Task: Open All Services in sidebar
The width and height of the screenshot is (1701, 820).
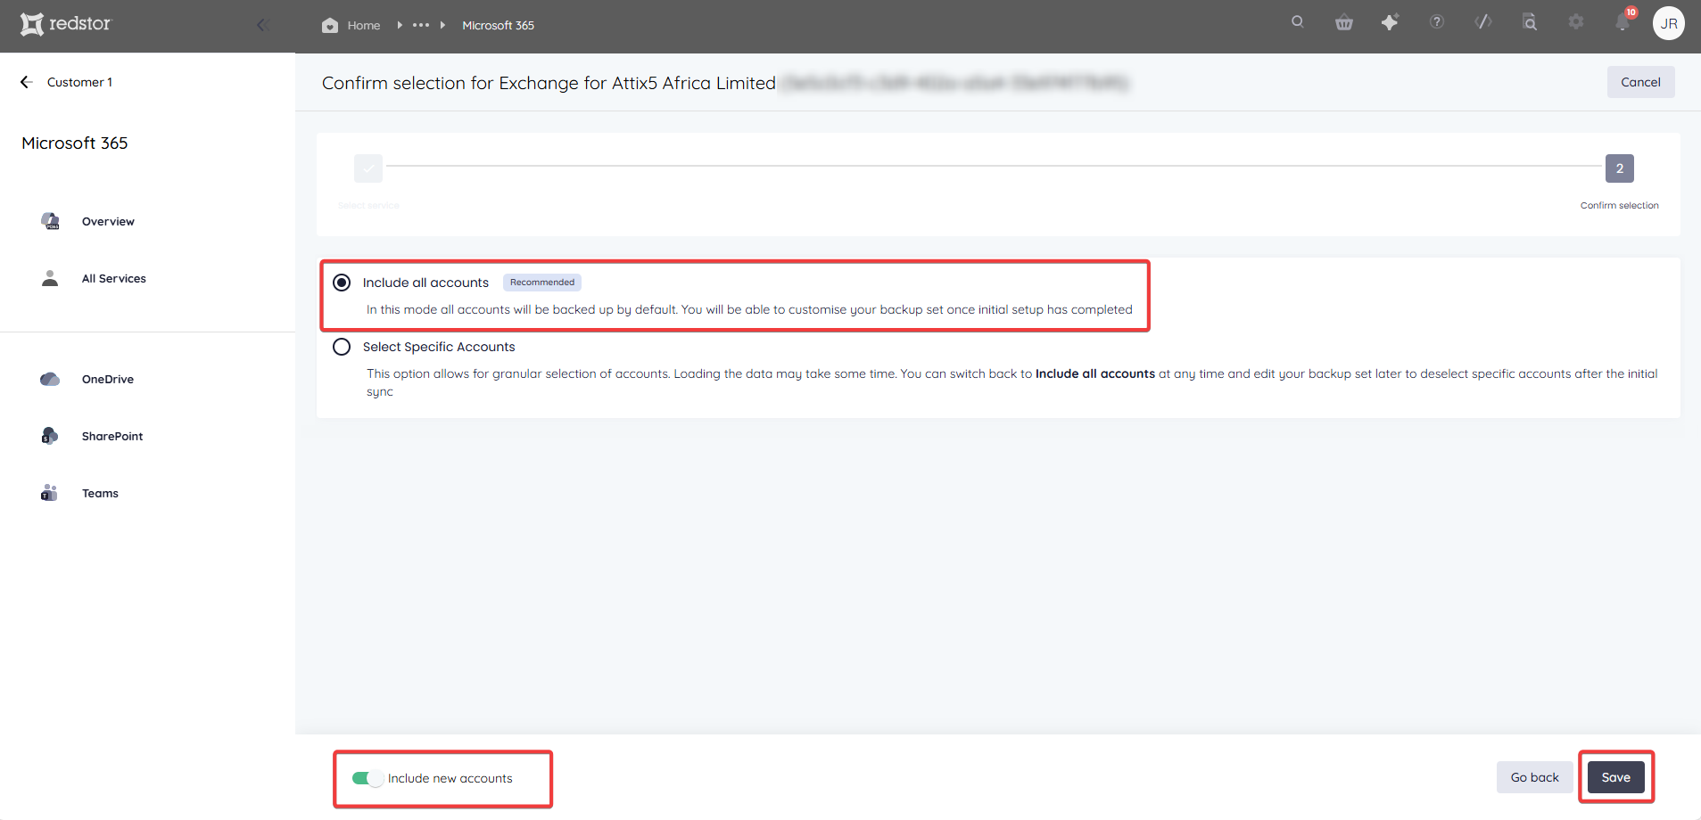Action: tap(113, 278)
